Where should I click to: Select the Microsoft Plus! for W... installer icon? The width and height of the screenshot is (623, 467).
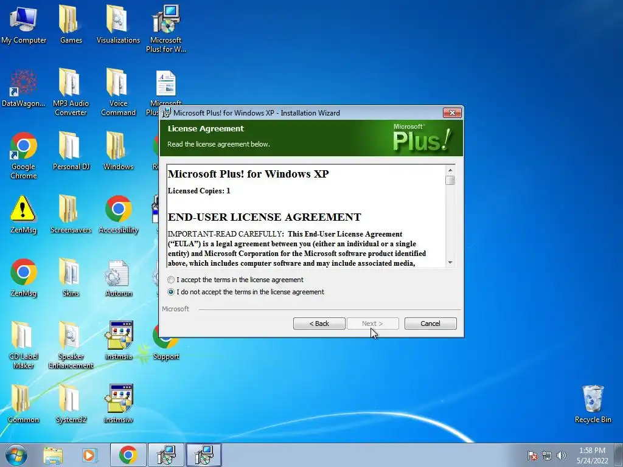coord(165,29)
